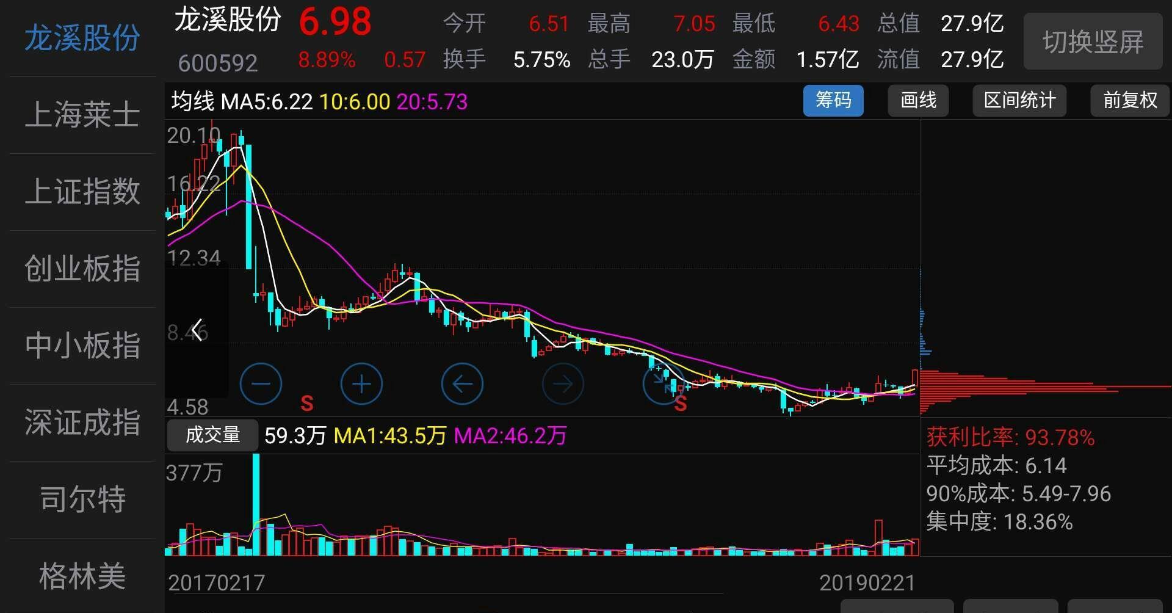1172x613 pixels.
Task: Toggle the 筹码 chip distribution button
Action: tap(833, 101)
